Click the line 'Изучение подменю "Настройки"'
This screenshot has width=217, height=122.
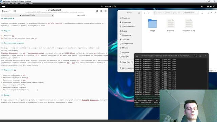pyautogui.click(x=15, y=90)
